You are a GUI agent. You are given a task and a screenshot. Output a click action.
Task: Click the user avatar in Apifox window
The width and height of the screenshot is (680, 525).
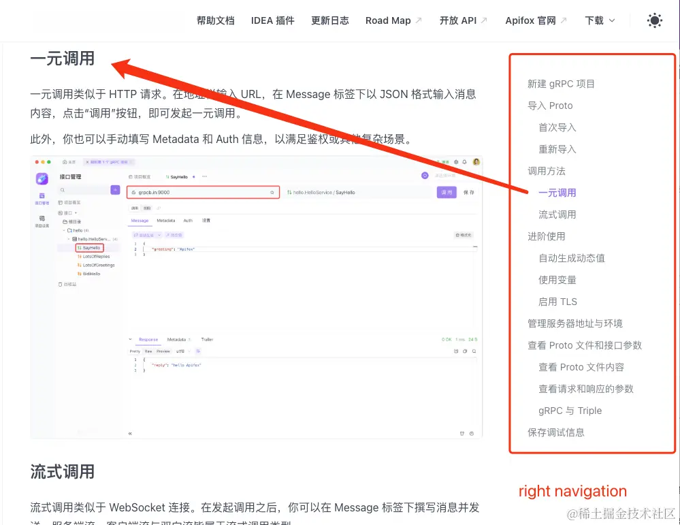pyautogui.click(x=476, y=162)
